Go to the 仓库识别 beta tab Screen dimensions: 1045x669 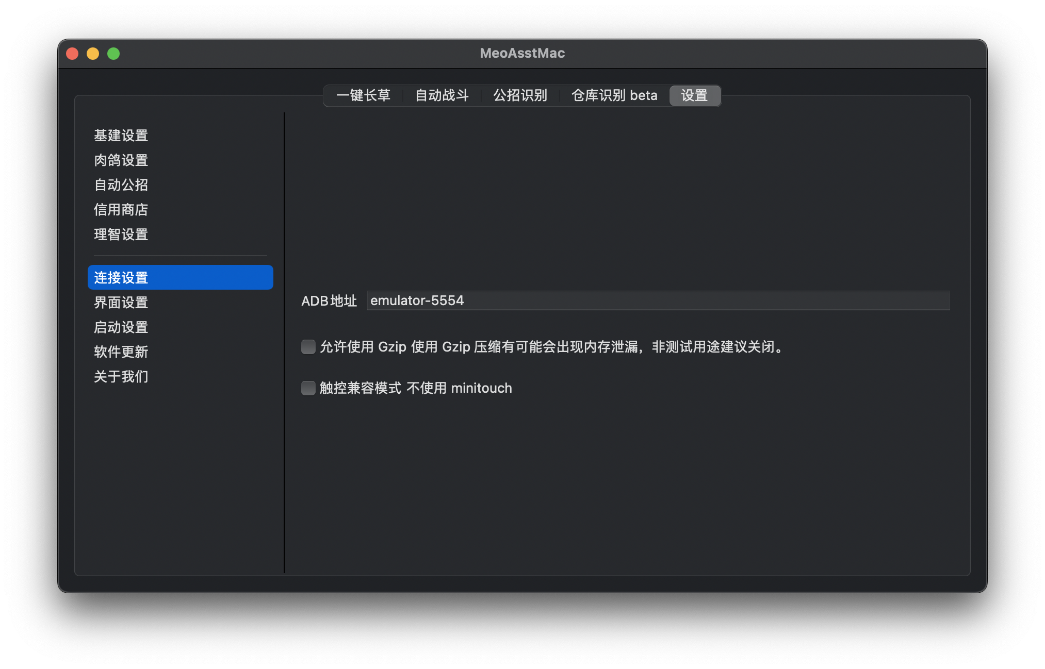tap(614, 95)
